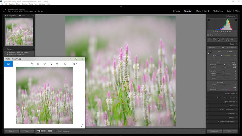Open the File menu
242x136 pixels.
[x=2, y=4]
